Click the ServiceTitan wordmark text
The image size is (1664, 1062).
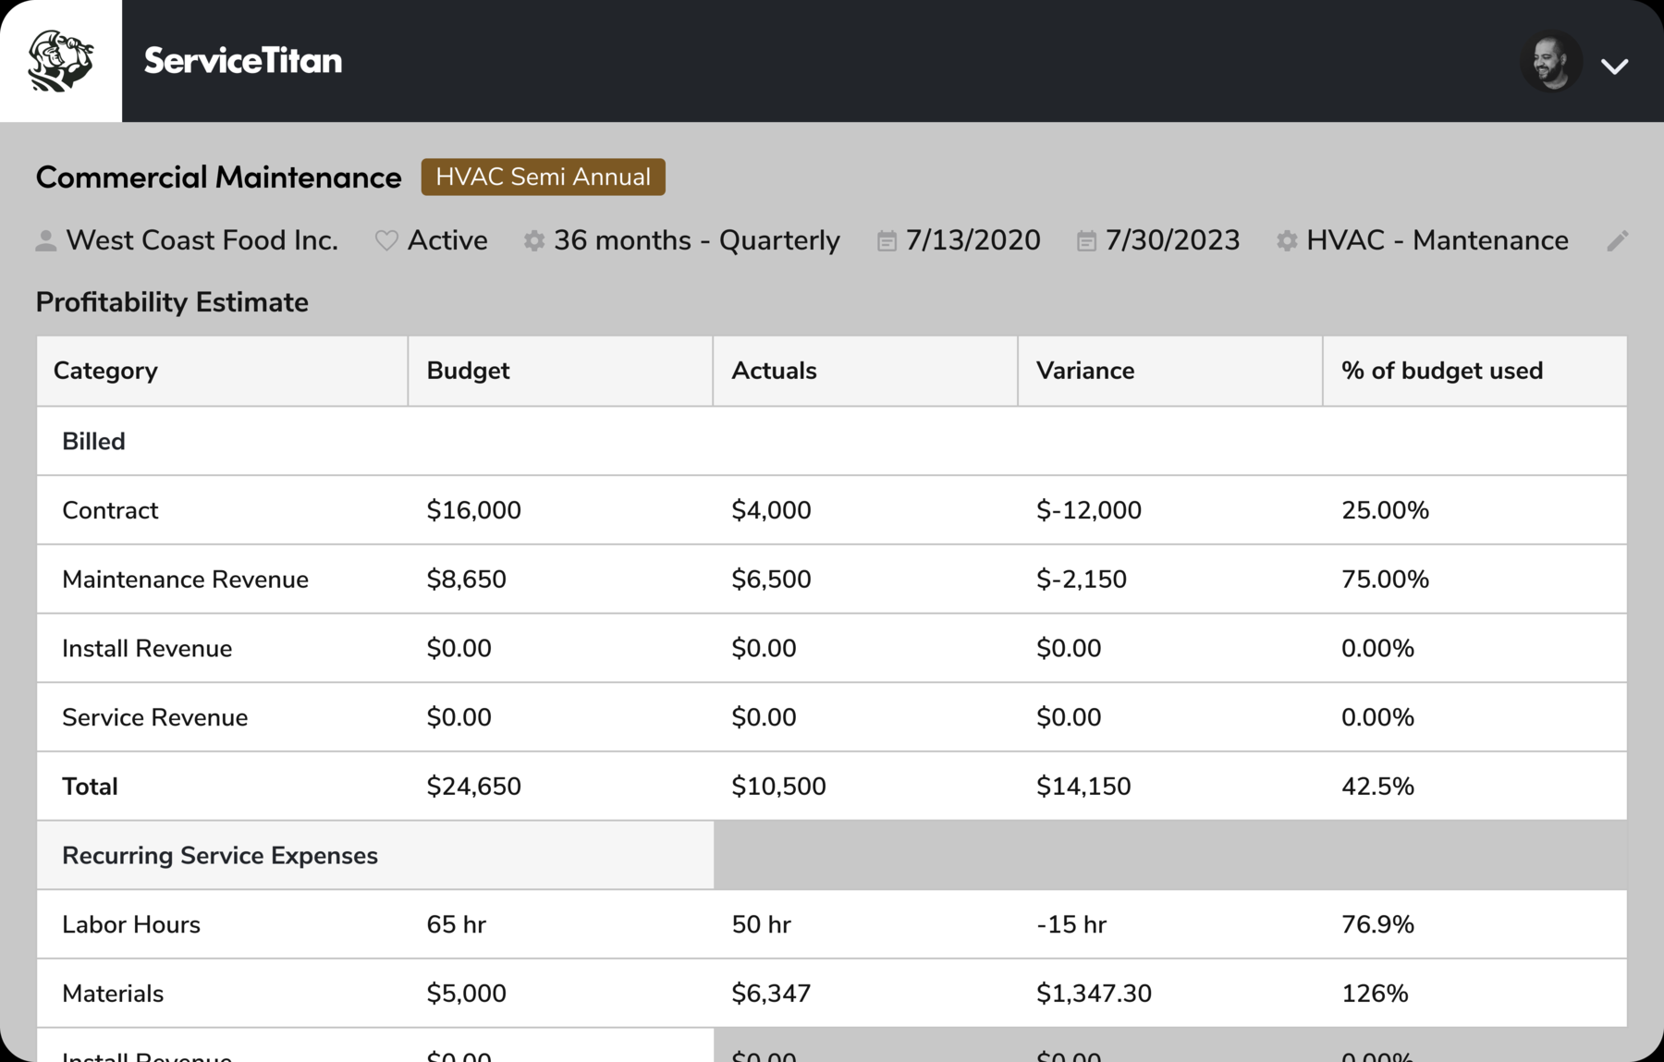pos(243,61)
